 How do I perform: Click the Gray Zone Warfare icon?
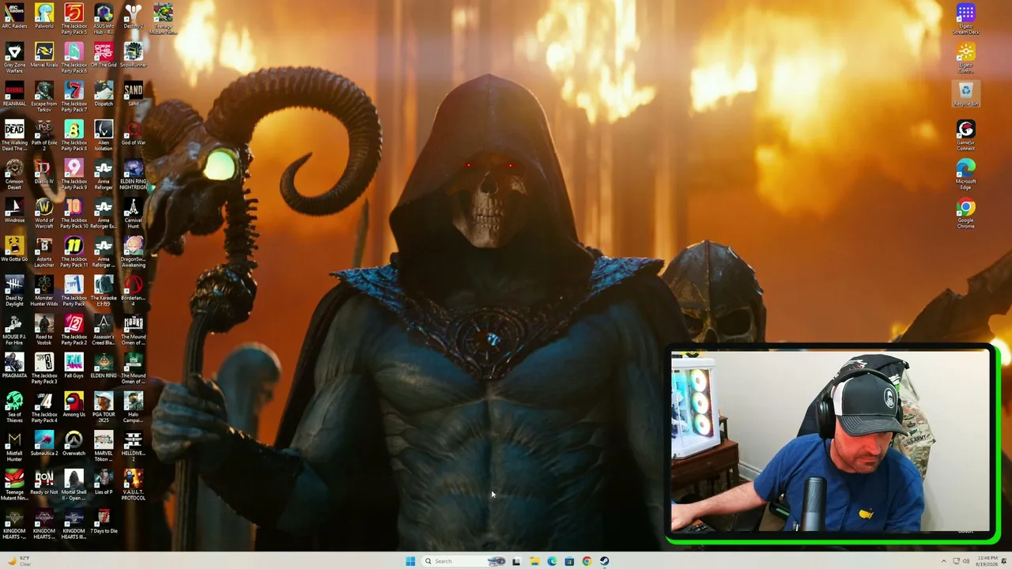click(14, 58)
